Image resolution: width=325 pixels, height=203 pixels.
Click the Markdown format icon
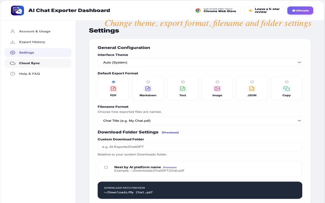coord(148,89)
